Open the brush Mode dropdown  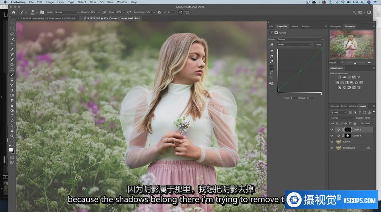[67, 12]
